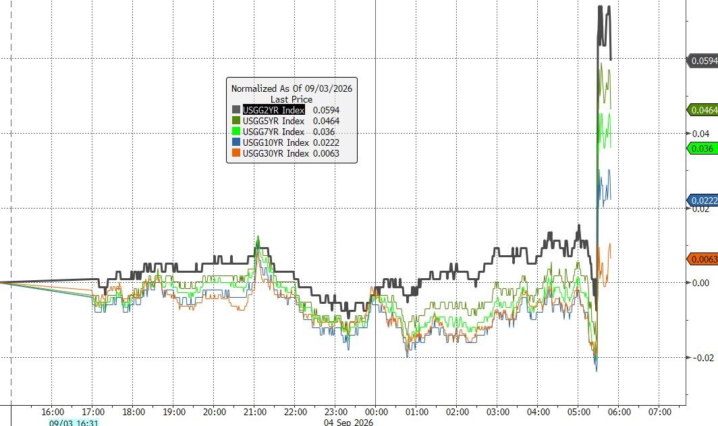The image size is (718, 426).
Task: Click the 21:00 time axis label
Action: click(254, 412)
